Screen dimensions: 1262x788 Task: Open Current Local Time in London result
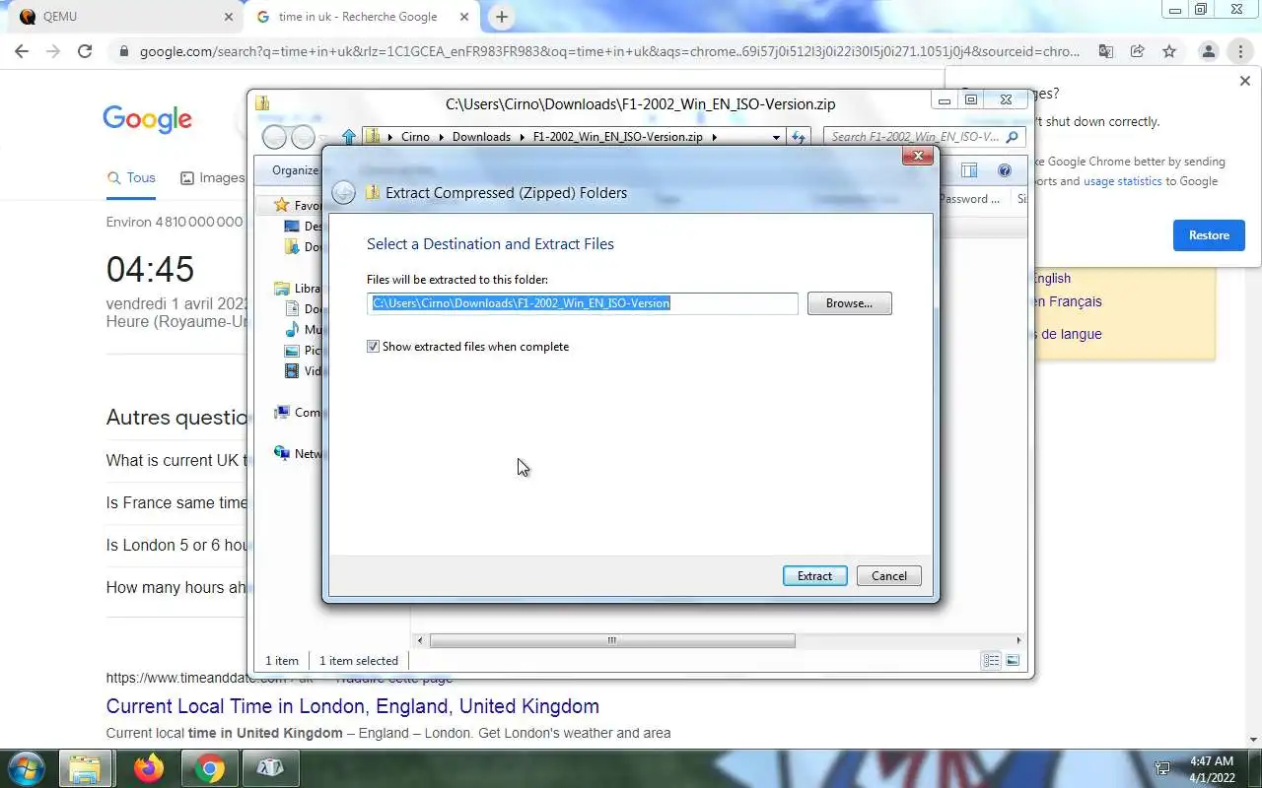tap(353, 706)
